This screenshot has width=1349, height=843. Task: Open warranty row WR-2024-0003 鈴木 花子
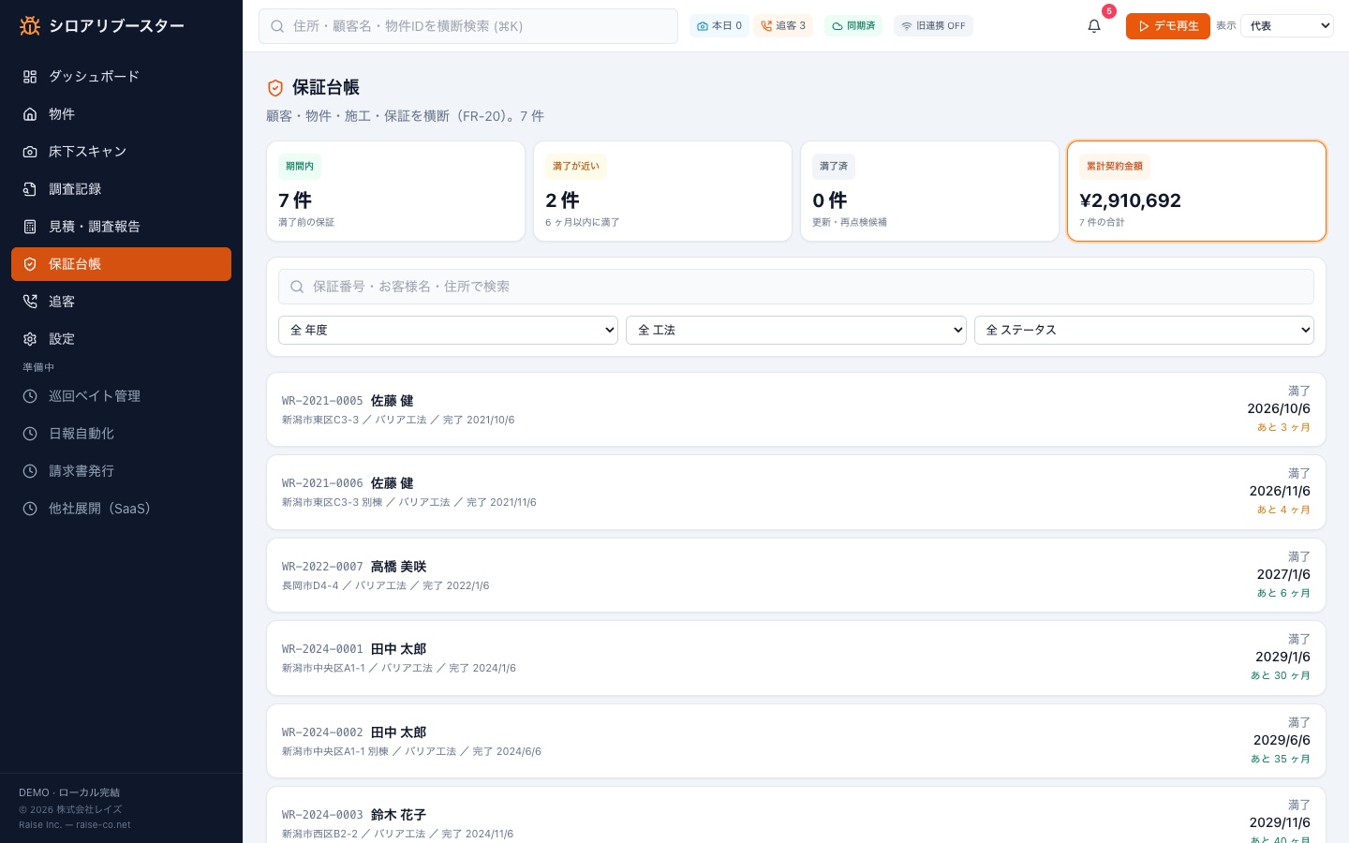point(796,815)
